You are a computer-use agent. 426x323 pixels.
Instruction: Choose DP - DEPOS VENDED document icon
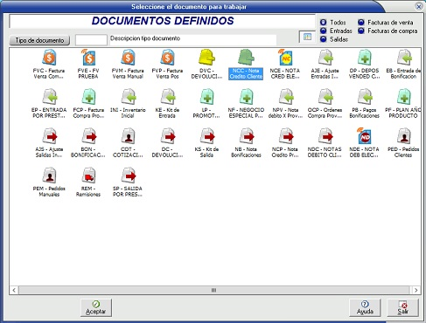365,58
